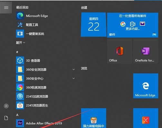Click the # letter group header
Image resolution: width=162 pixels, height=128 pixels.
point(17,52)
